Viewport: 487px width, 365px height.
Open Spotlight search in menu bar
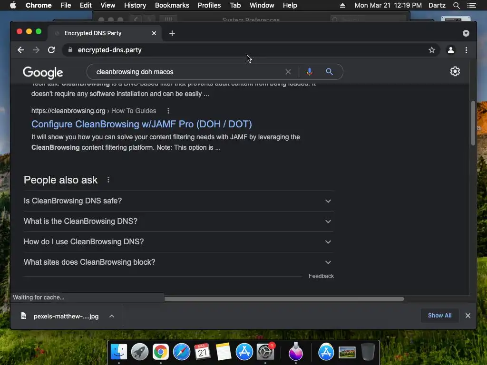pyautogui.click(x=456, y=5)
